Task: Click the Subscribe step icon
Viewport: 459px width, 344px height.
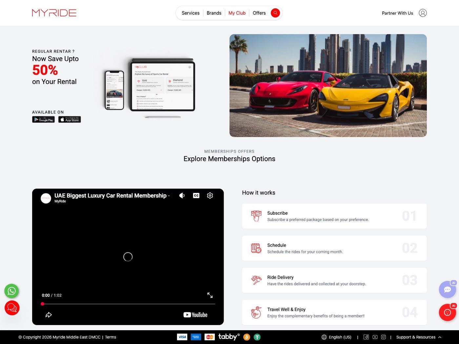Action: pyautogui.click(x=256, y=216)
